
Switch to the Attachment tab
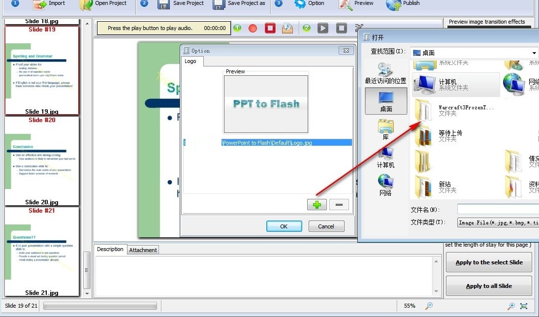143,250
